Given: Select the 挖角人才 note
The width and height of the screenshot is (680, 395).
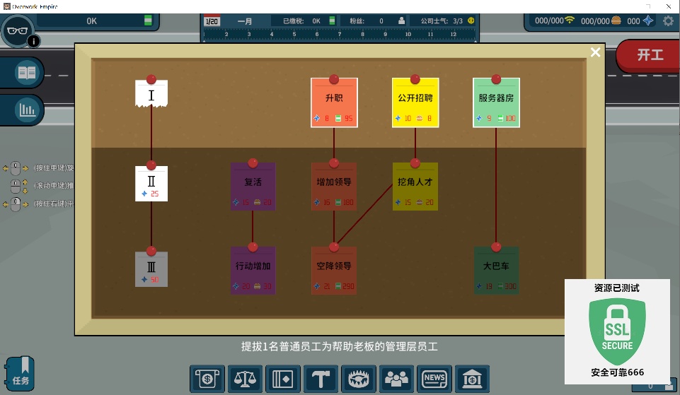Looking at the screenshot, I should pyautogui.click(x=415, y=187).
